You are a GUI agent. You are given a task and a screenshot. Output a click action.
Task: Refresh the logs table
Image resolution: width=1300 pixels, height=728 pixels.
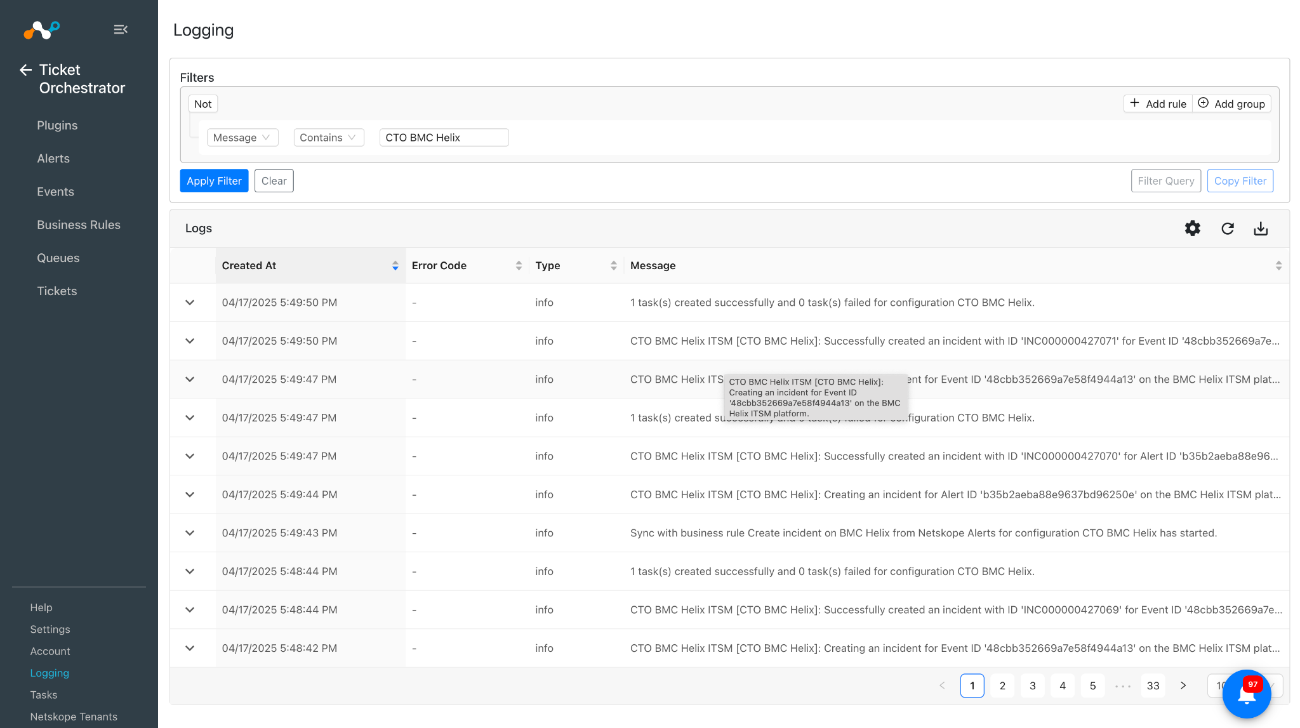click(x=1228, y=228)
